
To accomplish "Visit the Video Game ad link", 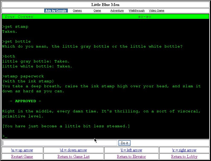I will (x=157, y=11).
